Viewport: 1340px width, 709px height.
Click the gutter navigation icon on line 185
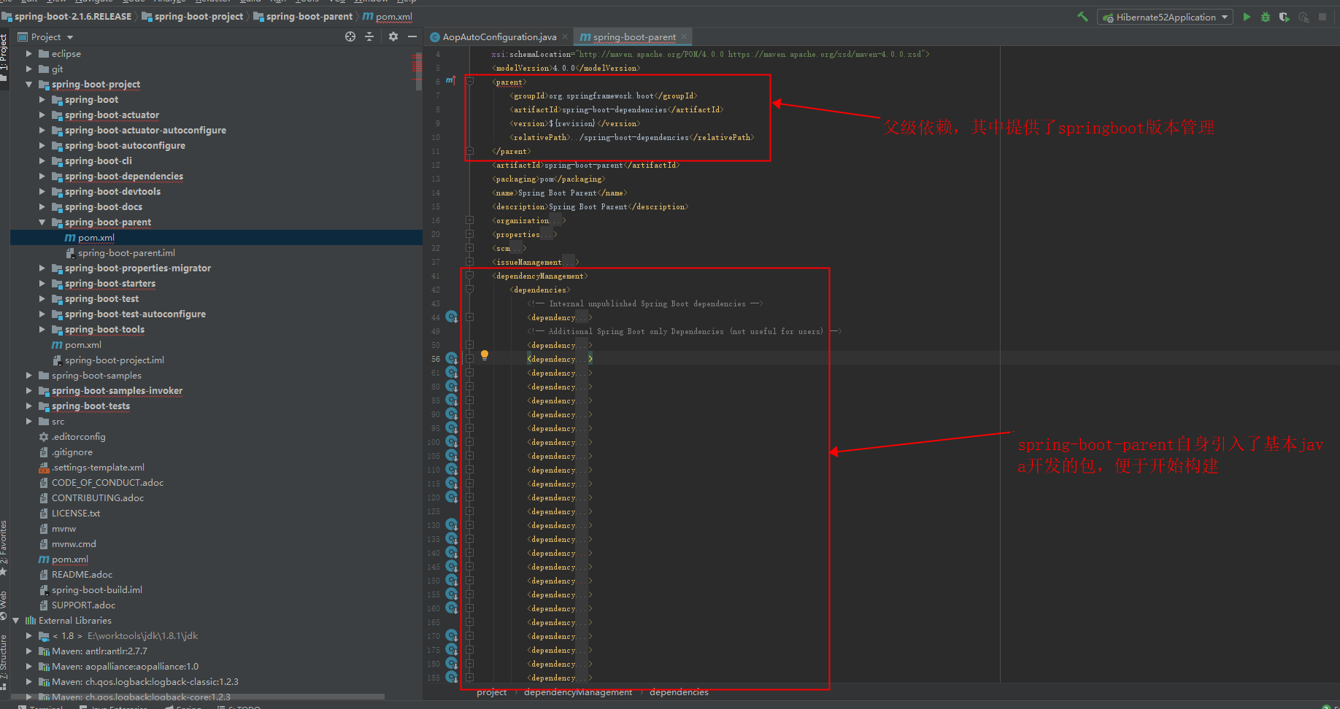click(452, 678)
